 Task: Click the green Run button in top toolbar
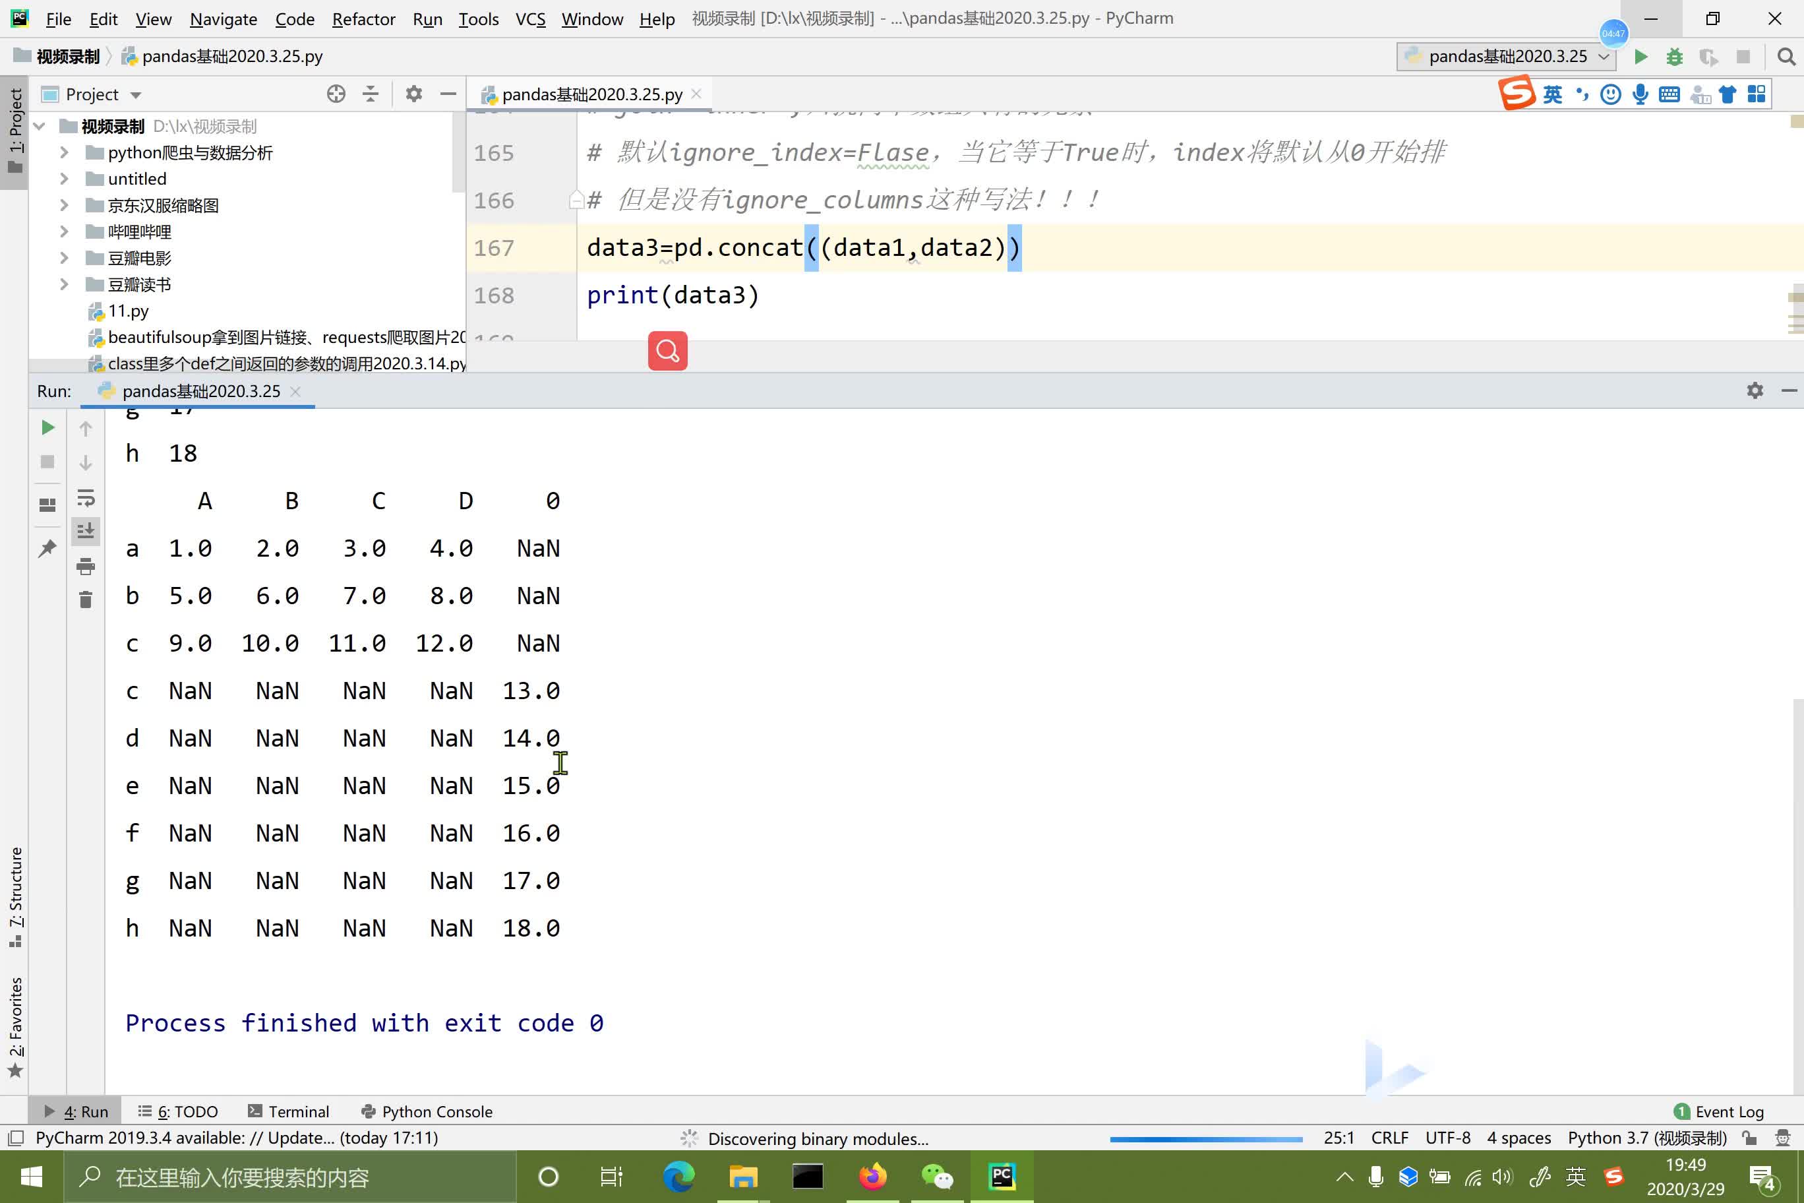(x=1640, y=57)
